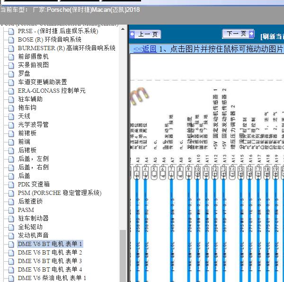The image size is (284, 282).
Task: Click the document icon next to 天线
Action: click(x=11, y=116)
